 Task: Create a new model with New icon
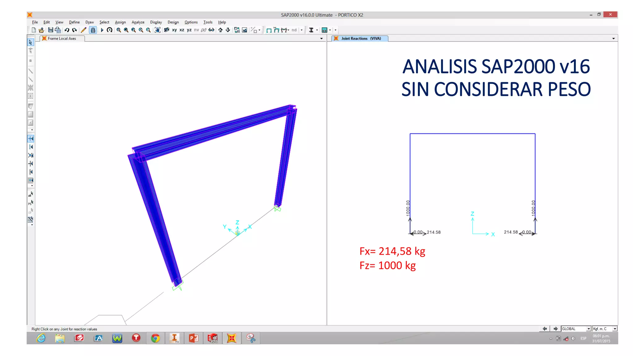34,30
